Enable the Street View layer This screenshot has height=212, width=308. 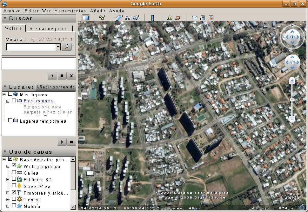click(x=14, y=185)
